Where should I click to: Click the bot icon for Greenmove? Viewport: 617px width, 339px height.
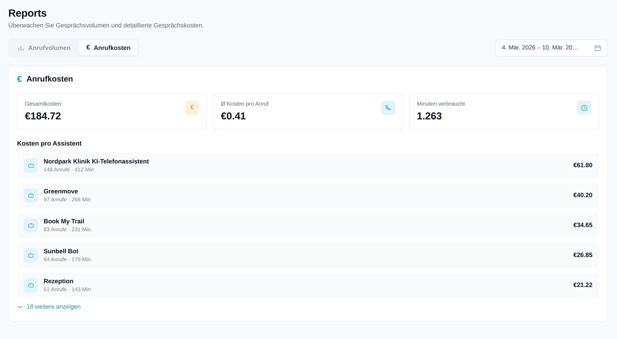pos(31,195)
